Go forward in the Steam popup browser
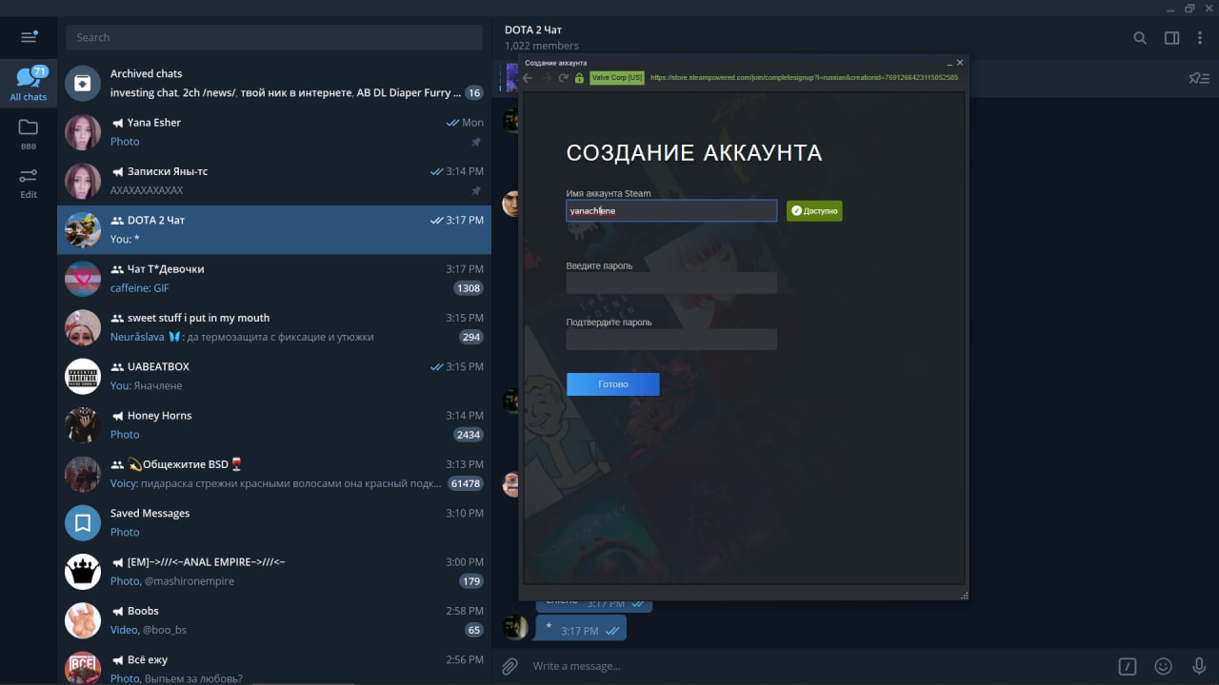Viewport: 1219px width, 685px height. click(x=546, y=78)
